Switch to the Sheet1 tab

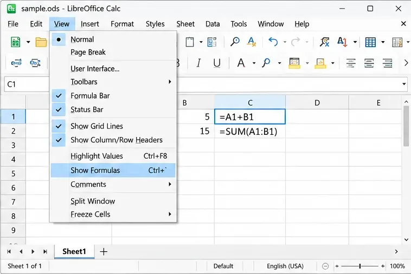(x=74, y=251)
